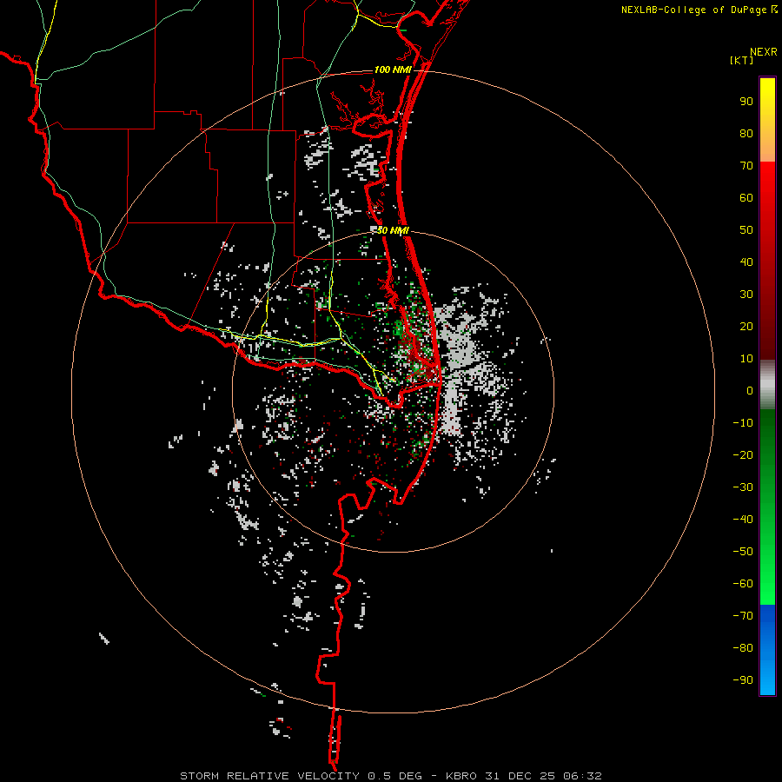
Task: Click the -70 value on the velocity scale
Action: pyautogui.click(x=743, y=616)
